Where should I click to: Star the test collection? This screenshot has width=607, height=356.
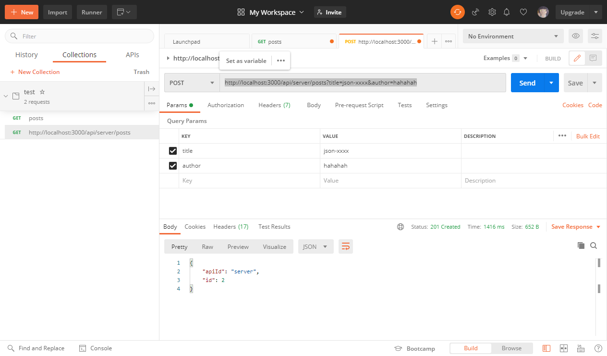tap(42, 92)
